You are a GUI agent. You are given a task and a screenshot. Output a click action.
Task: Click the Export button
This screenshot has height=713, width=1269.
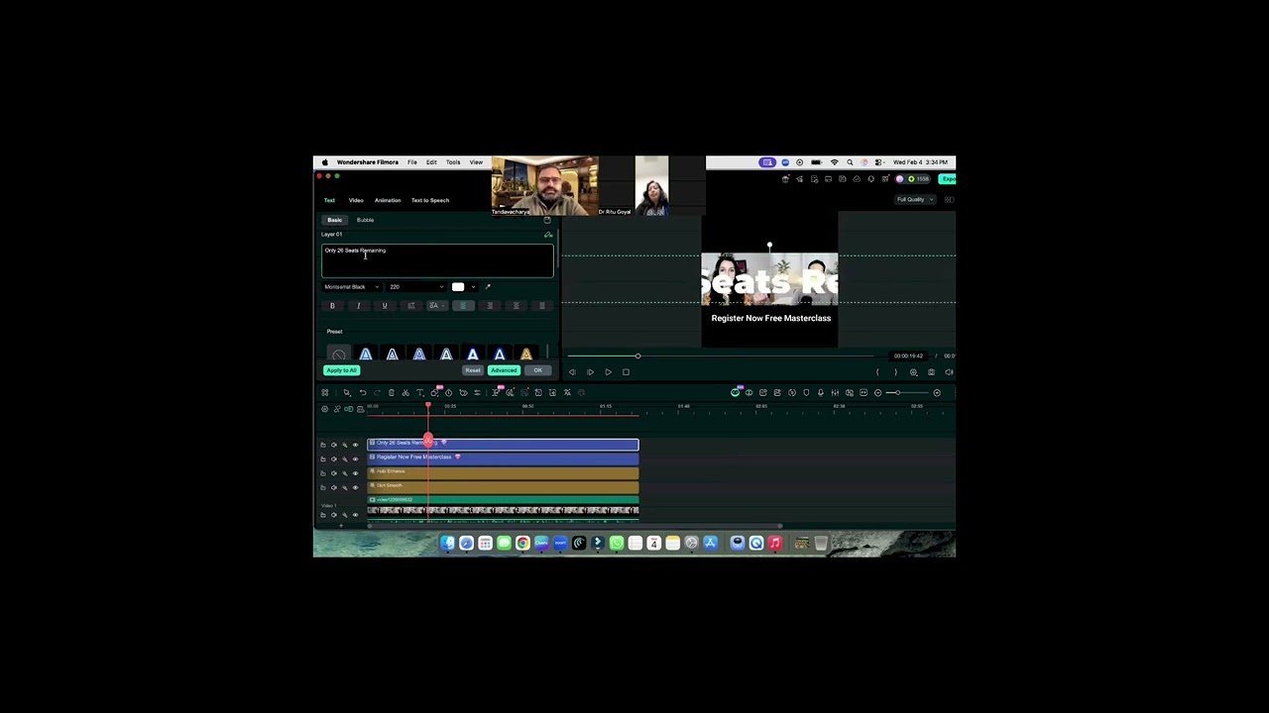coord(948,179)
